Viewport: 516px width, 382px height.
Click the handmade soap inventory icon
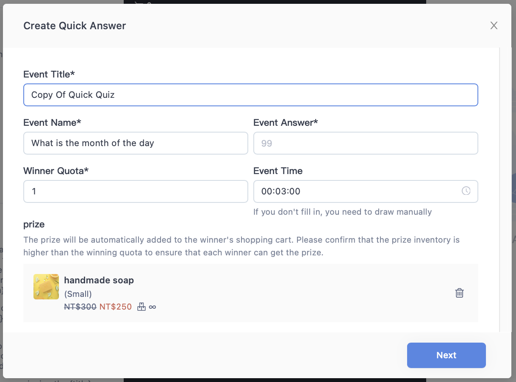coord(141,307)
